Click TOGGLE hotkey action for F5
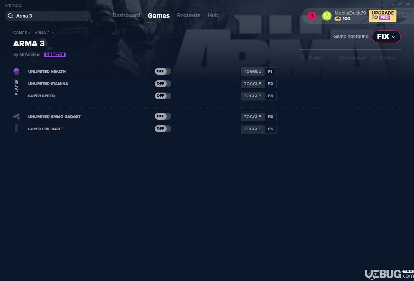This screenshot has width=414, height=281. tap(253, 129)
